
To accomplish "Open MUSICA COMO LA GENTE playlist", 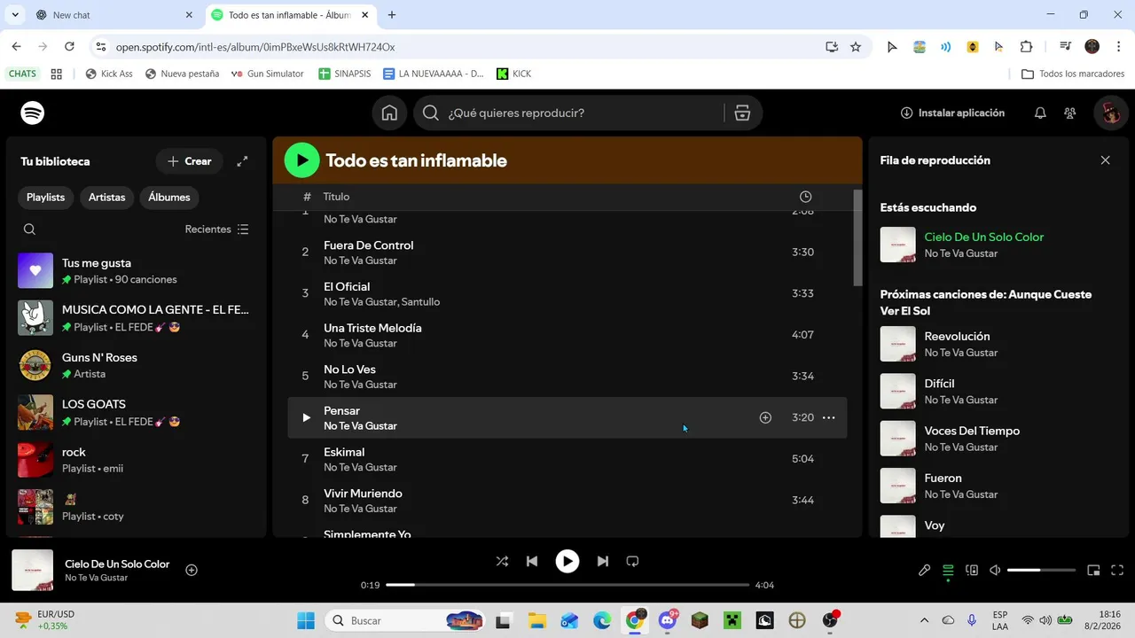I will coord(136,318).
